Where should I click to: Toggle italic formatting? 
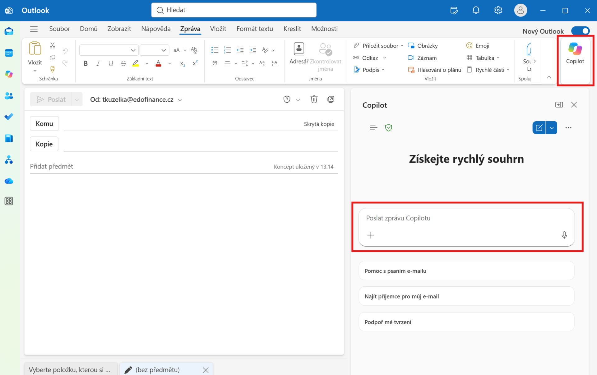point(98,63)
